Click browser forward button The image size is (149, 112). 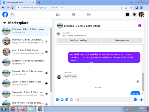[8, 7]
